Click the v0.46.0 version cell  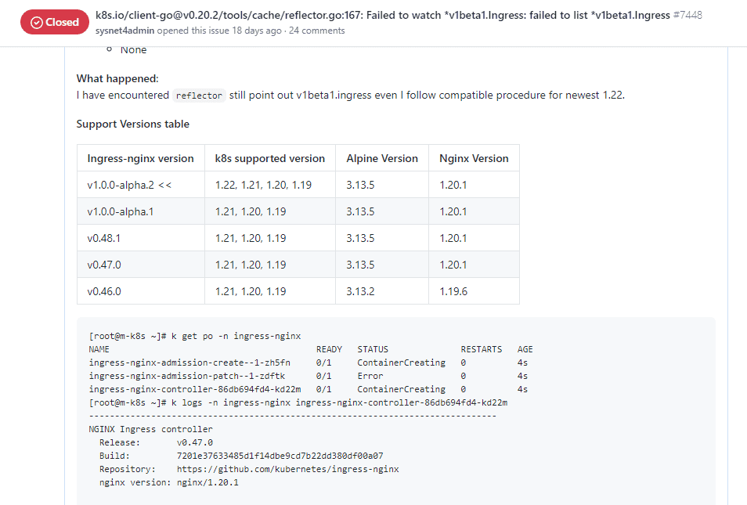[104, 291]
